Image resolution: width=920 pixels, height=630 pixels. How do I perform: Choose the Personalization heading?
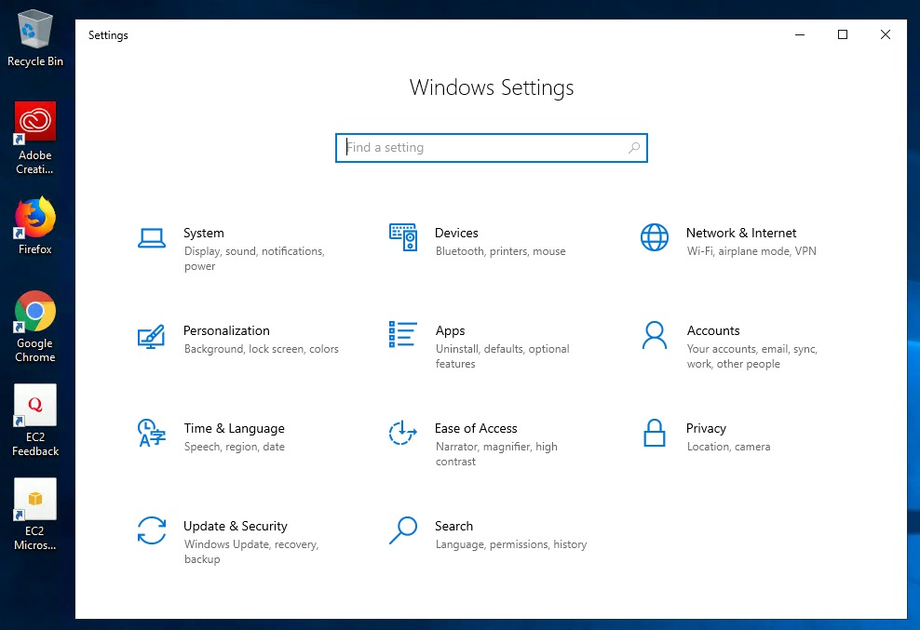pyautogui.click(x=226, y=331)
